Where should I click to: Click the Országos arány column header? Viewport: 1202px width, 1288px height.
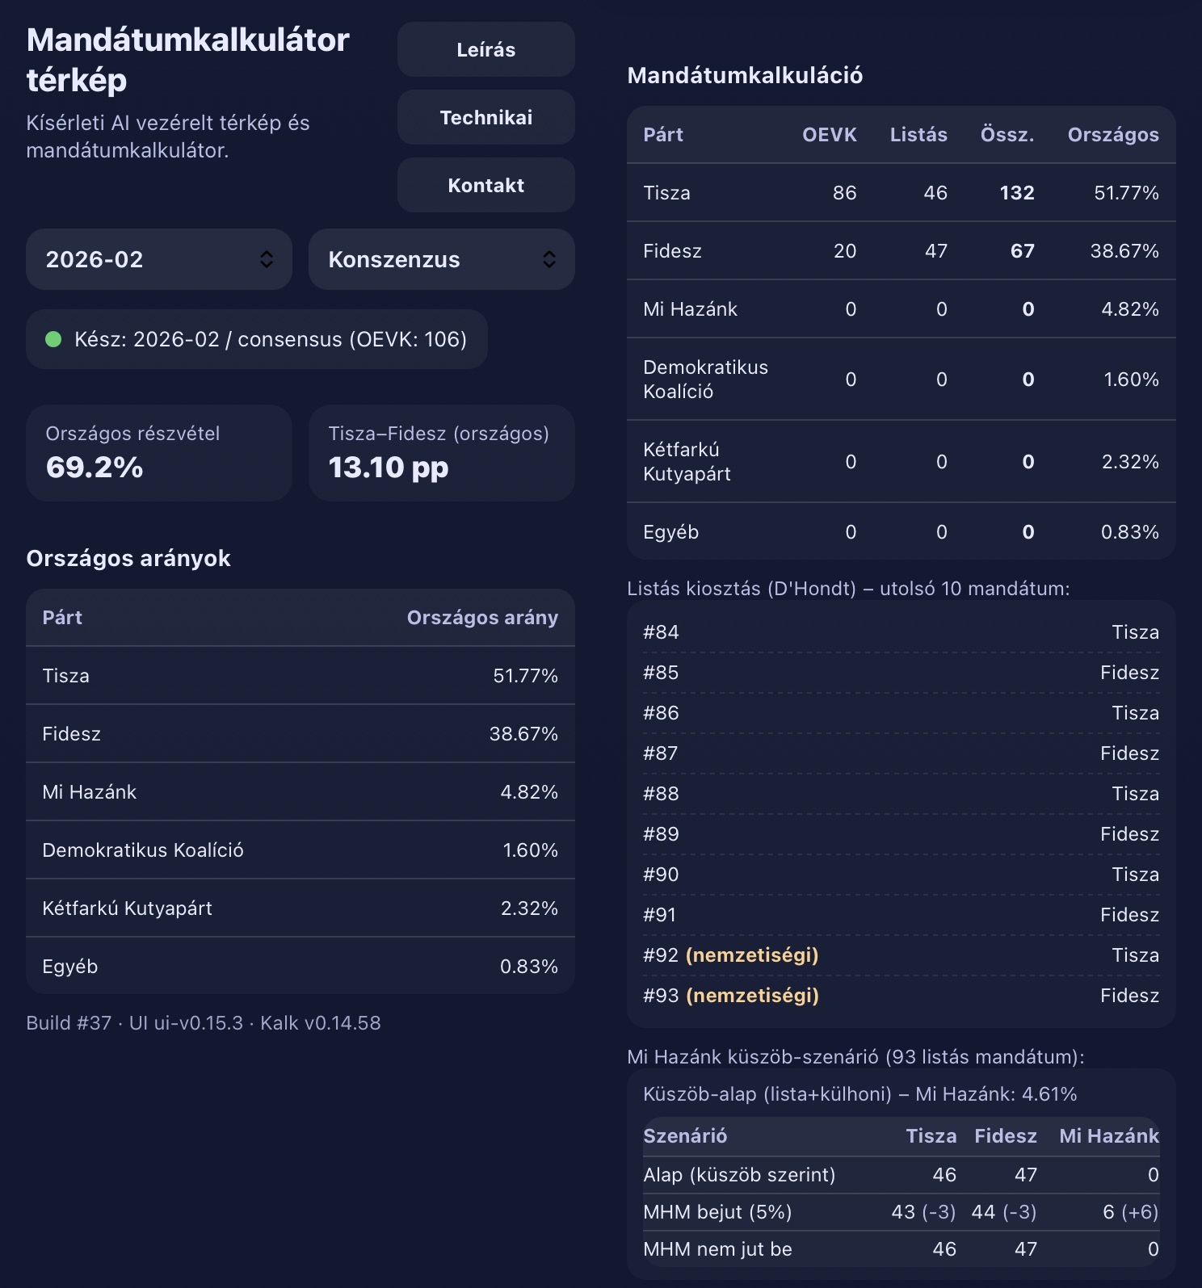[x=482, y=618]
